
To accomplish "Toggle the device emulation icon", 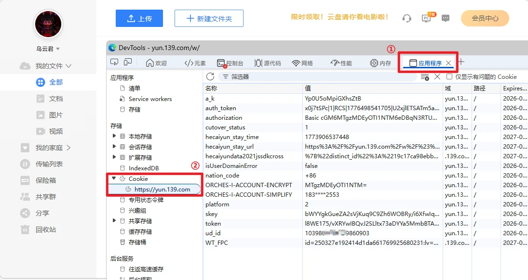I will (128, 63).
